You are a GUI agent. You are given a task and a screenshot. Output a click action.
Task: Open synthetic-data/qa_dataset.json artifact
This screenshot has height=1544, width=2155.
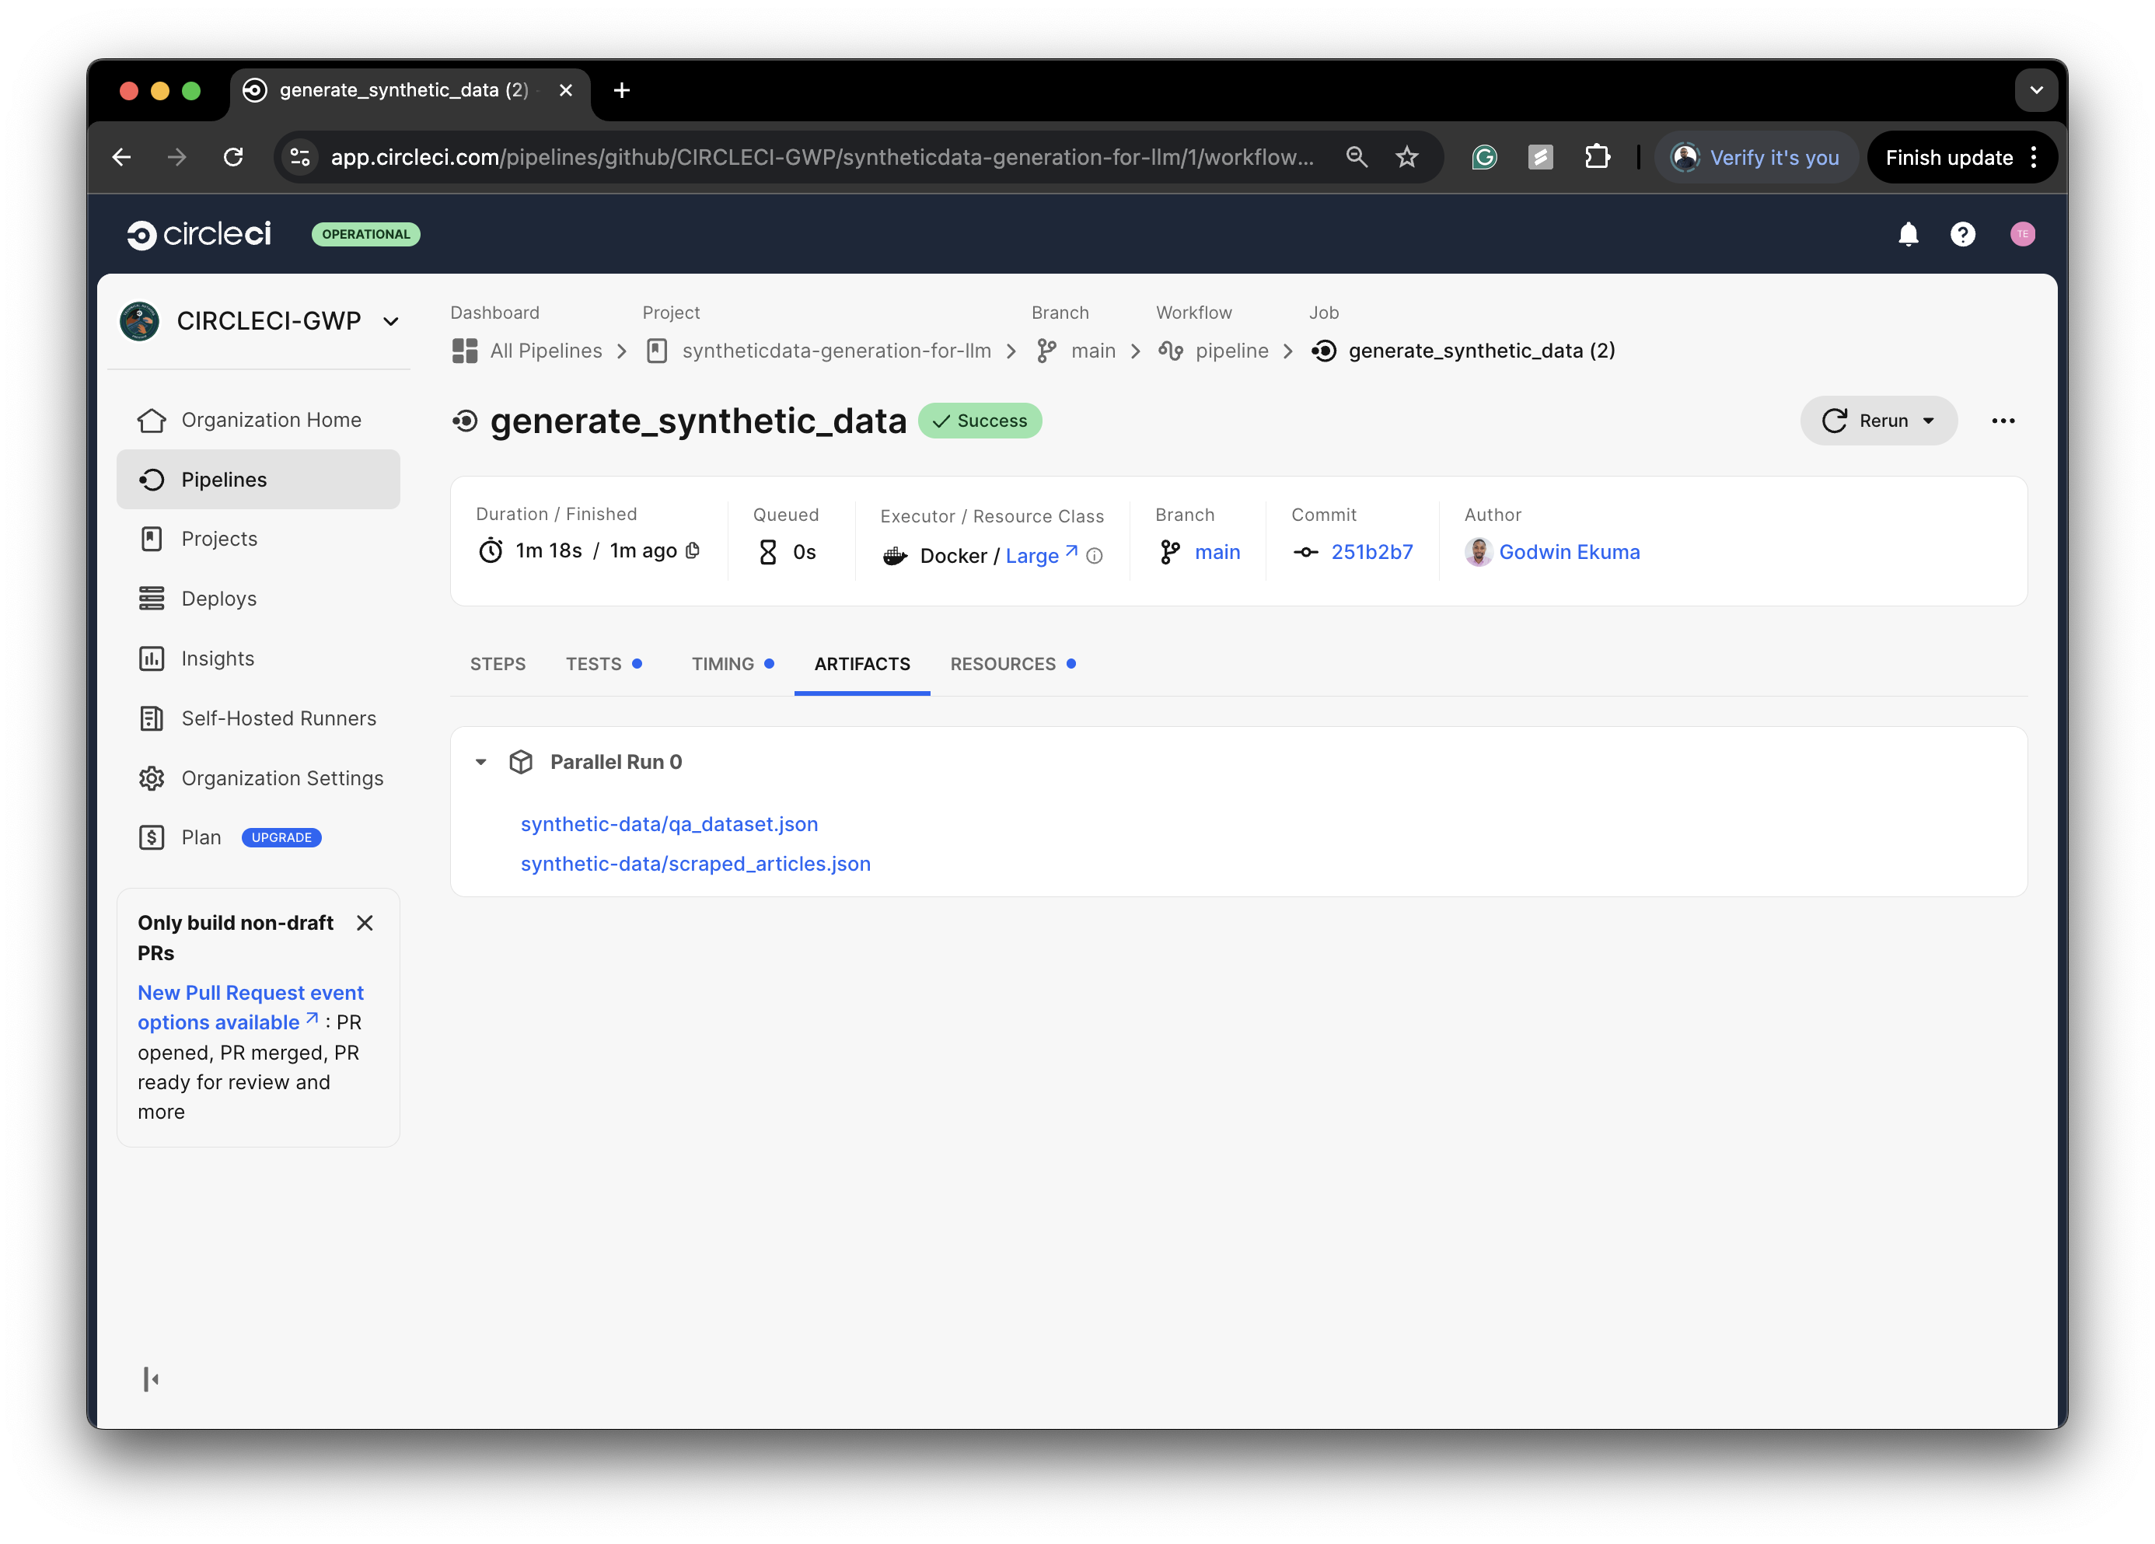click(669, 824)
